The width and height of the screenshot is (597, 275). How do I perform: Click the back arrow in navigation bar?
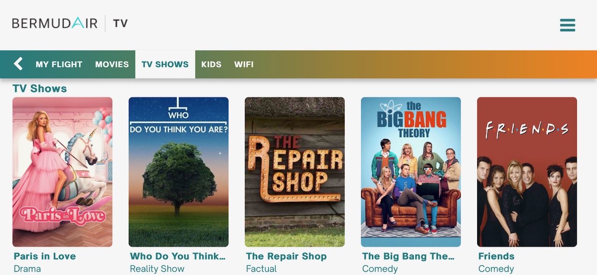(x=18, y=64)
